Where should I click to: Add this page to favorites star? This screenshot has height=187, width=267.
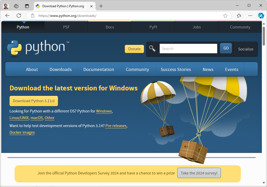225,16
